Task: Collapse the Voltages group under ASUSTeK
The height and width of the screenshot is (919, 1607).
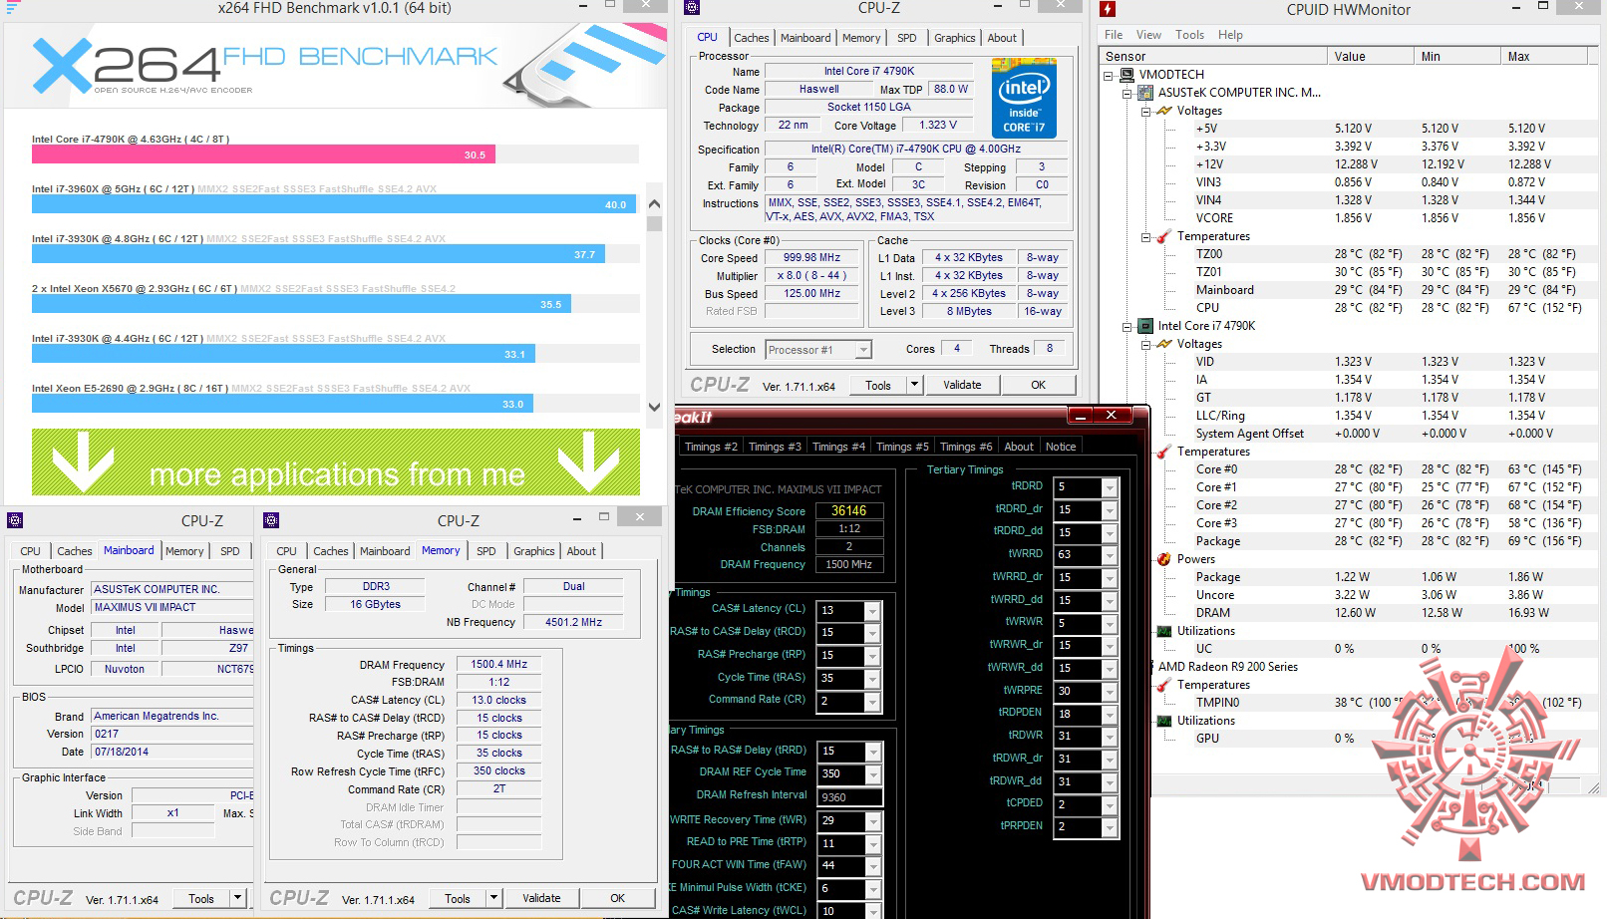Action: [1144, 111]
